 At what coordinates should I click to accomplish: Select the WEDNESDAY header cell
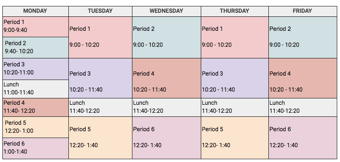(166, 11)
